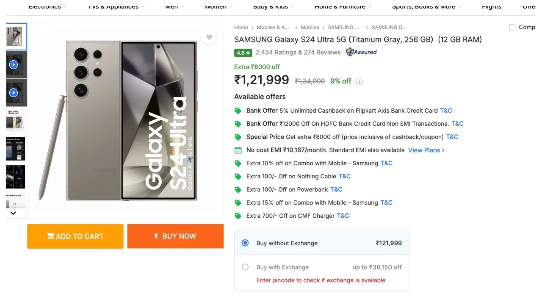The image size is (542, 305).
Task: Click the price info icon beside 9% off
Action: [359, 81]
